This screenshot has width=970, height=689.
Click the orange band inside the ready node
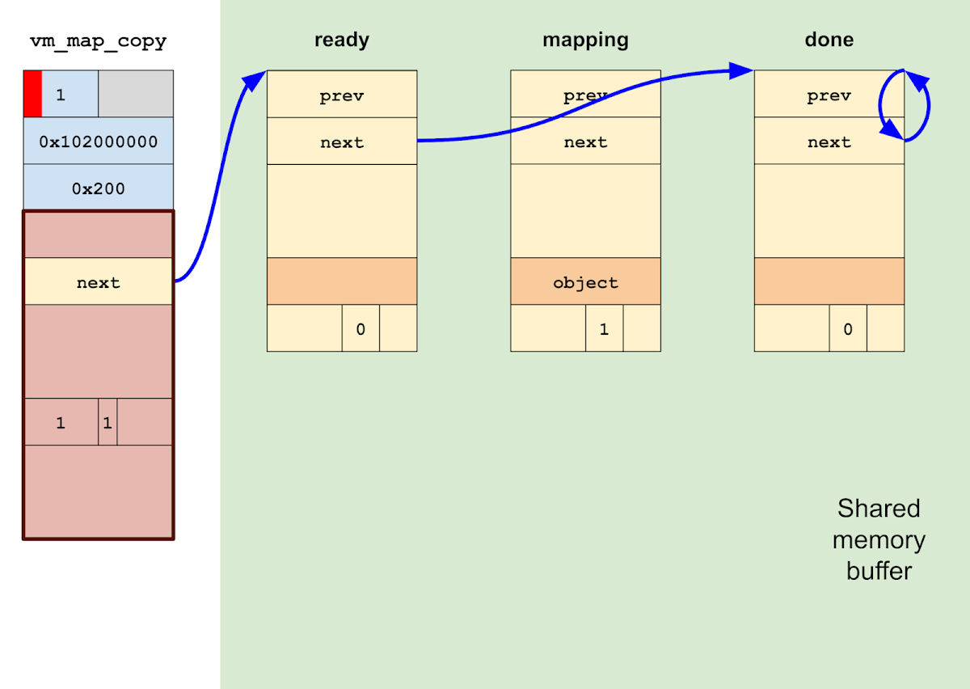pos(341,281)
